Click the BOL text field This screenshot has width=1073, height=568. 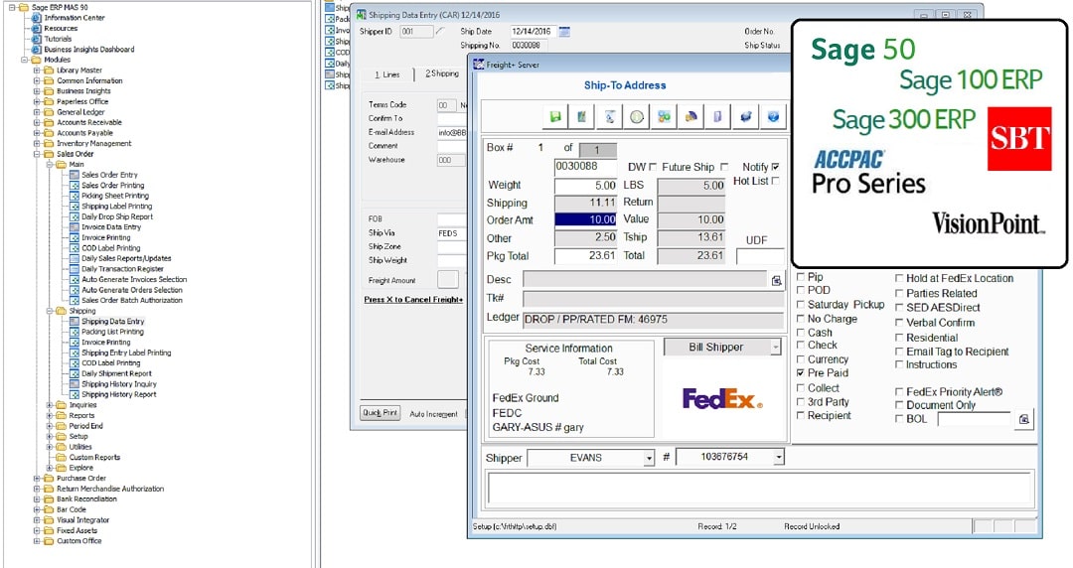pyautogui.click(x=973, y=419)
